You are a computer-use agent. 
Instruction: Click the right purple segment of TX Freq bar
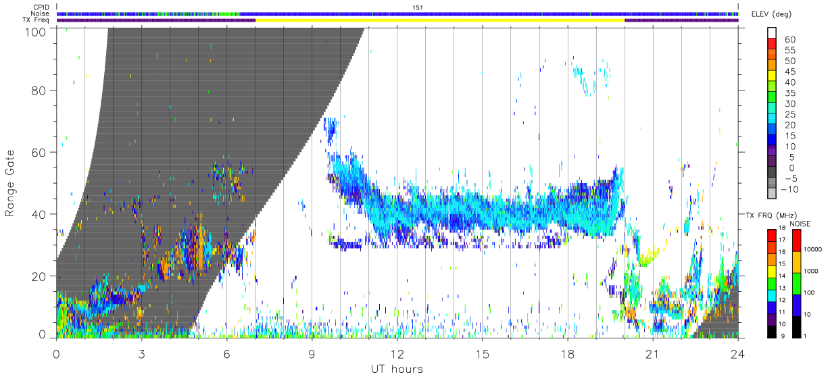(x=681, y=20)
